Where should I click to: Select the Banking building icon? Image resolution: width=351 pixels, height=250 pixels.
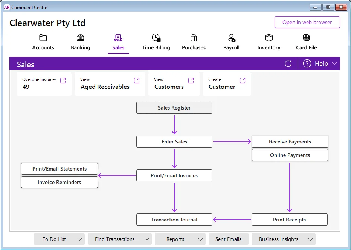(81, 38)
